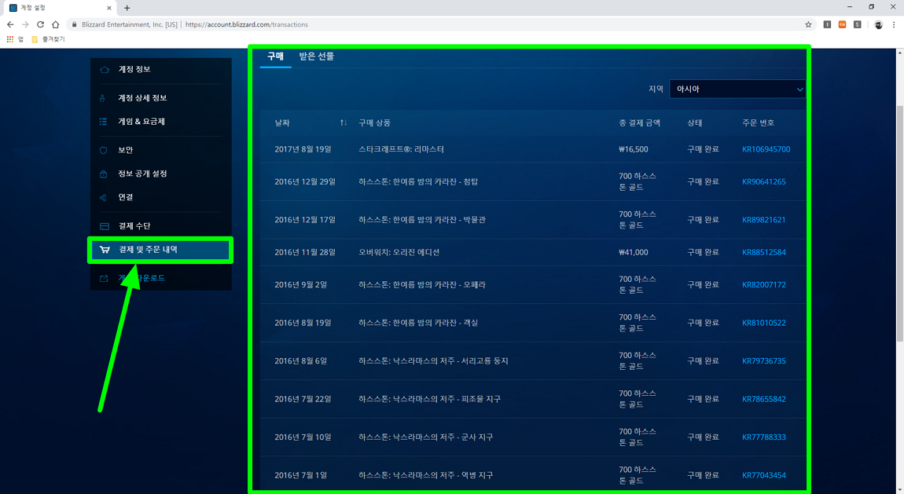
Task: Select the 스타크래프트®: 리마스터 purchase row
Action: 533,149
